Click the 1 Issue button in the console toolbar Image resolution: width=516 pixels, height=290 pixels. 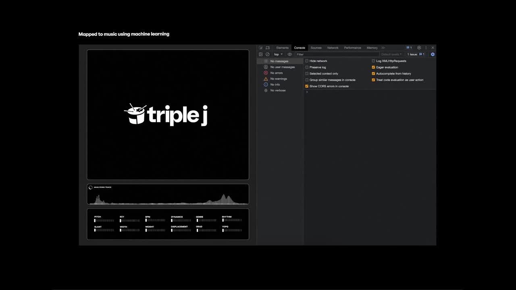point(416,54)
